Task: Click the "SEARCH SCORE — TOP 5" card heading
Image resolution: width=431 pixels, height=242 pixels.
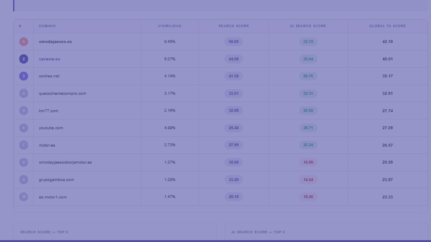Action: 44,232
